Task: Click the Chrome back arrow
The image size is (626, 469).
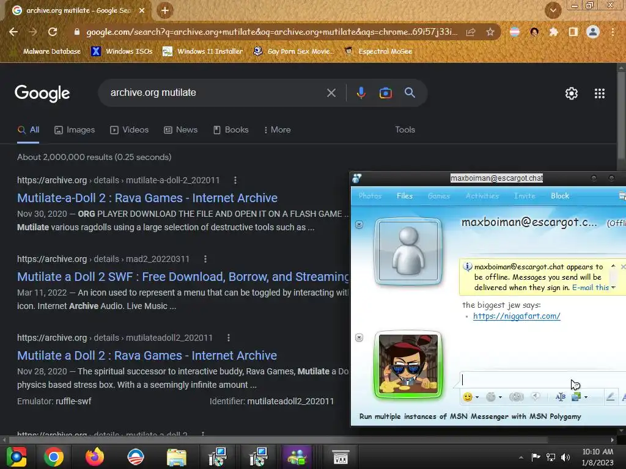Action: 13,32
